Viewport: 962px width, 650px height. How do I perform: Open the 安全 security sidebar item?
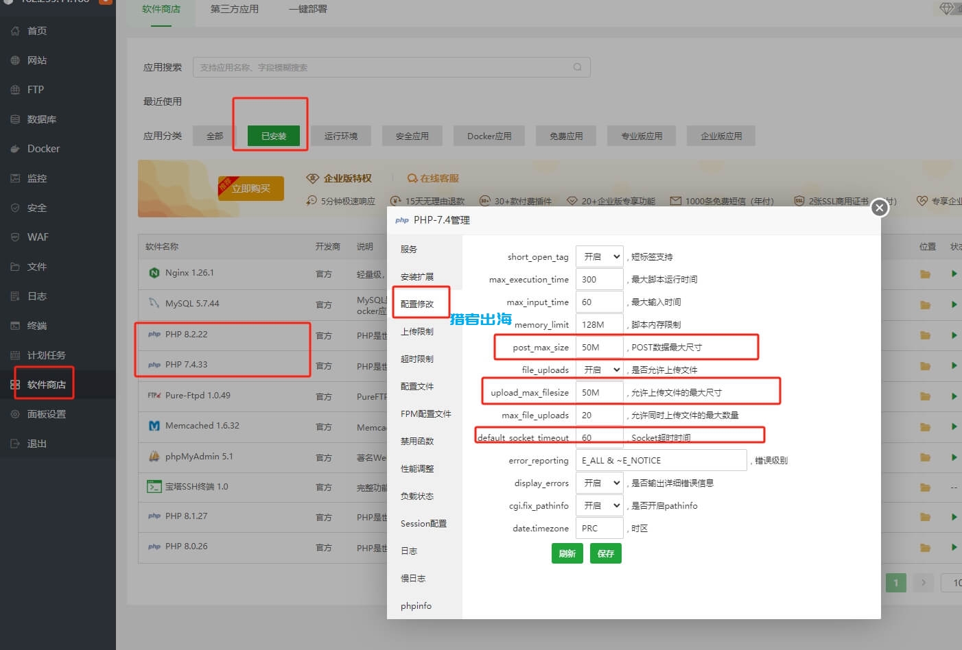coord(37,208)
